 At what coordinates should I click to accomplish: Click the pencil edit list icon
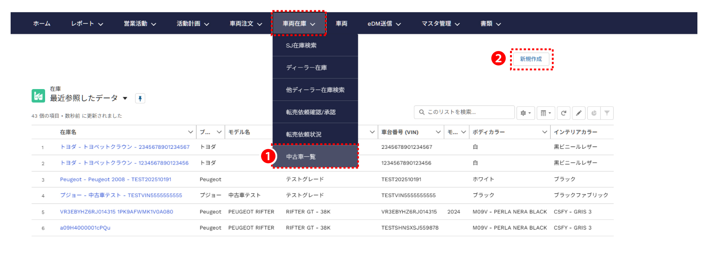tap(579, 113)
